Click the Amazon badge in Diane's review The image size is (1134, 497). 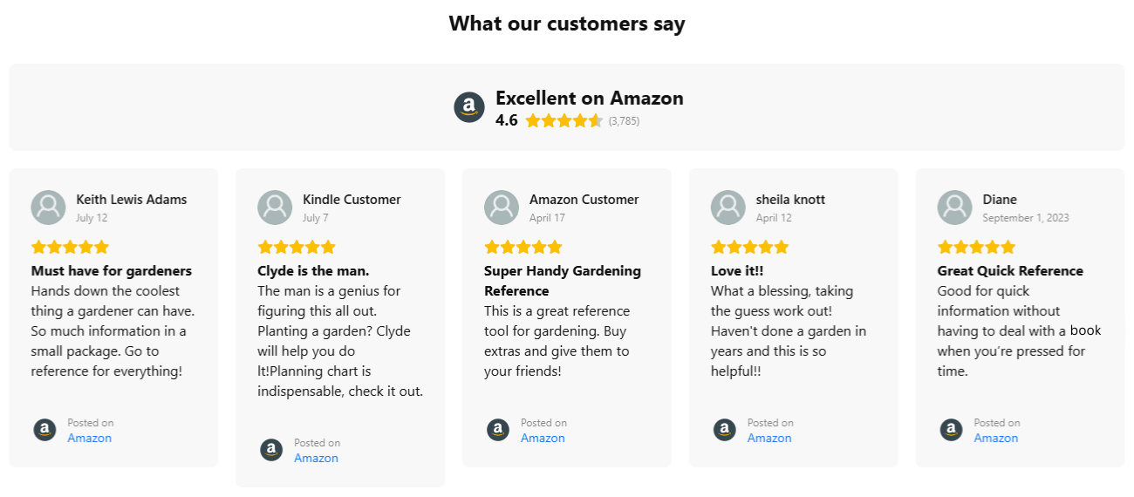click(x=952, y=430)
